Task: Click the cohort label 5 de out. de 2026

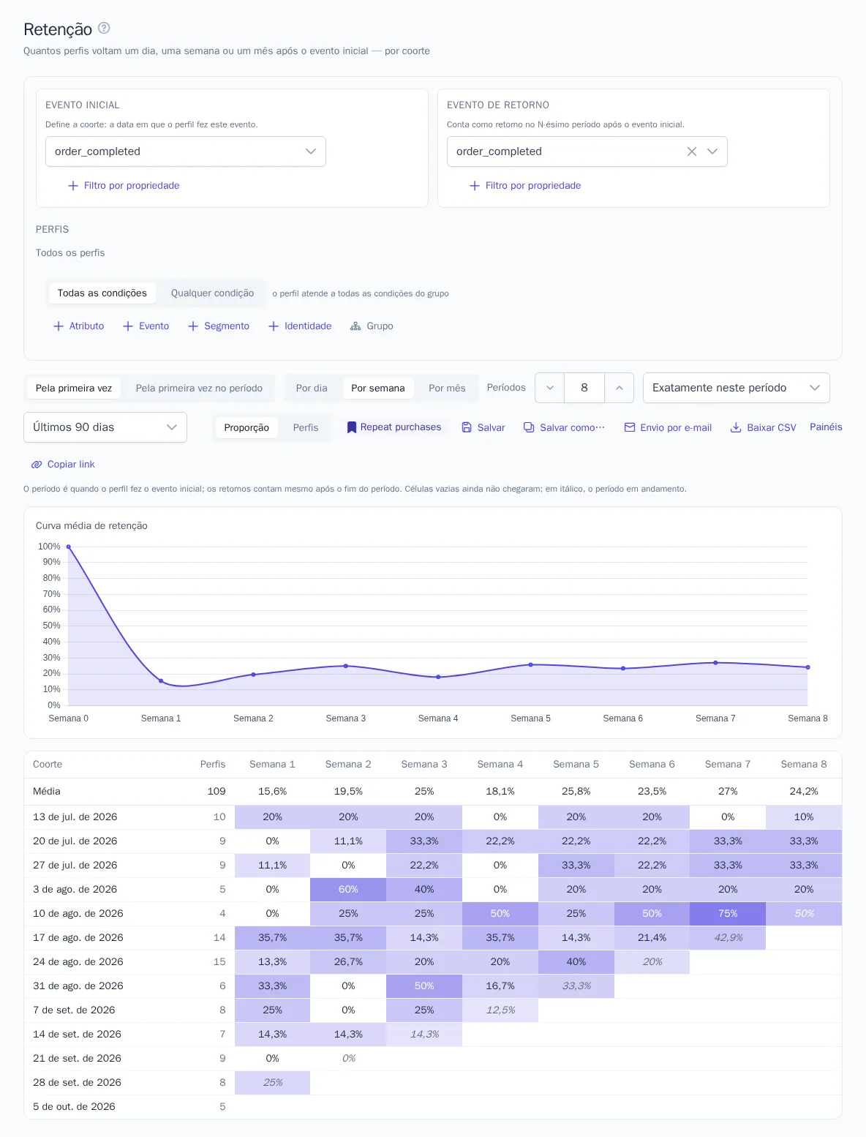Action: click(74, 1107)
